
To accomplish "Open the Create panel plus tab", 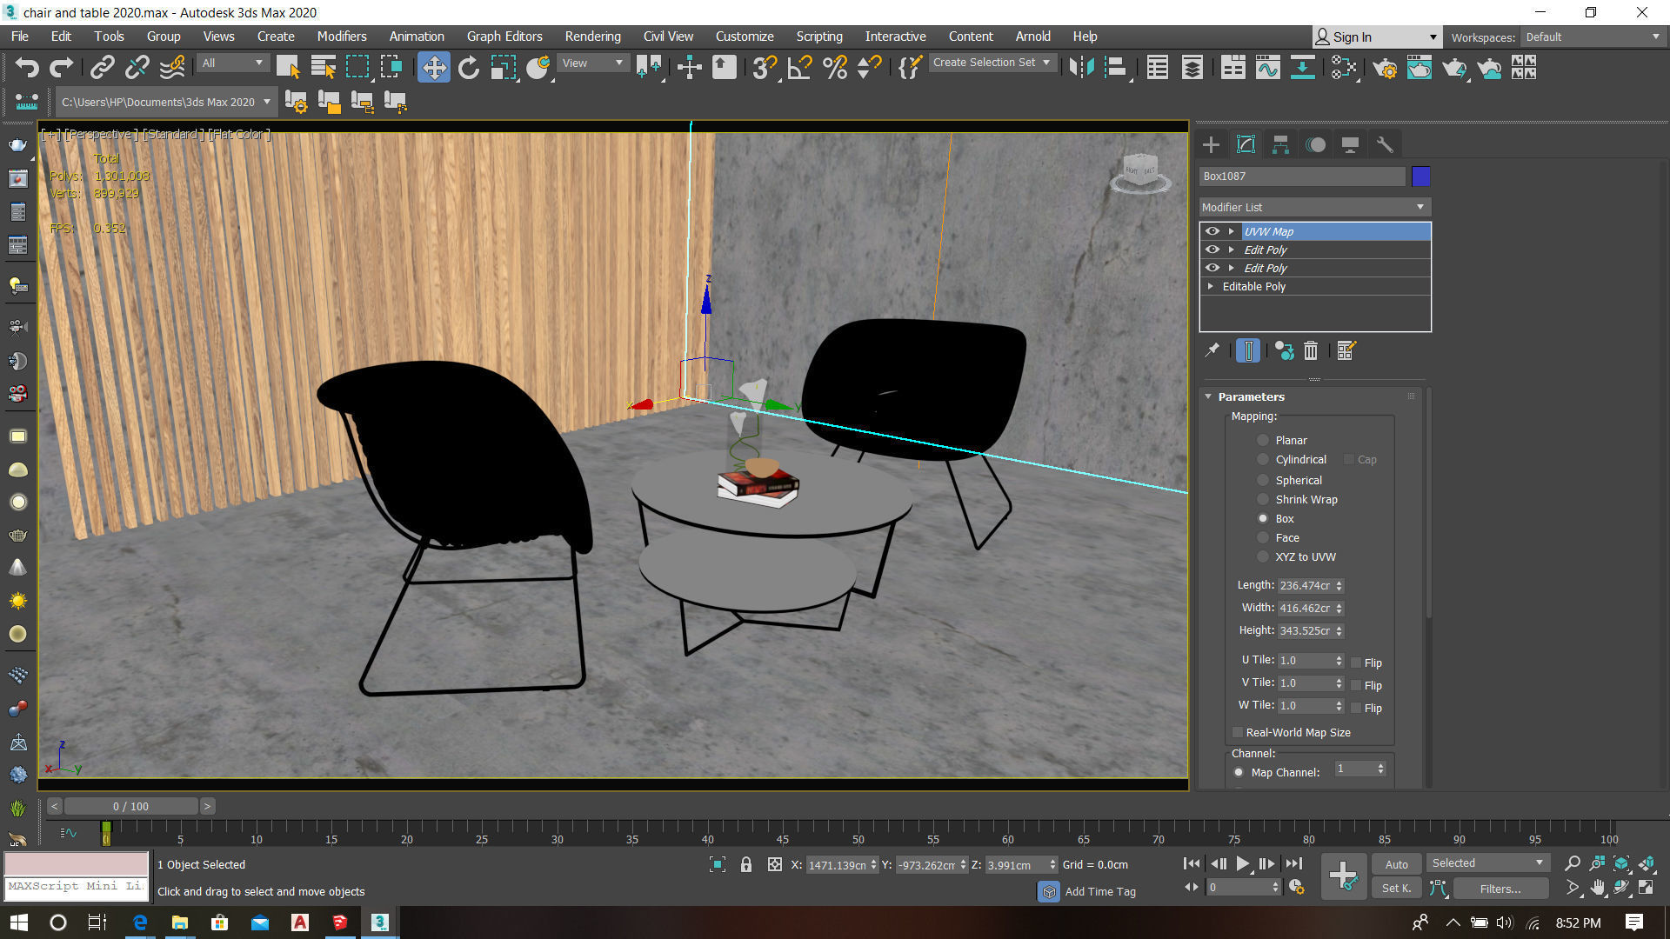I will [1211, 144].
